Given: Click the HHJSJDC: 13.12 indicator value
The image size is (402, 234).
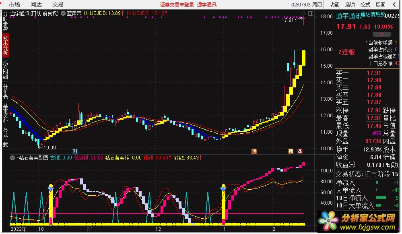Looking at the screenshot, I should point(147,13).
